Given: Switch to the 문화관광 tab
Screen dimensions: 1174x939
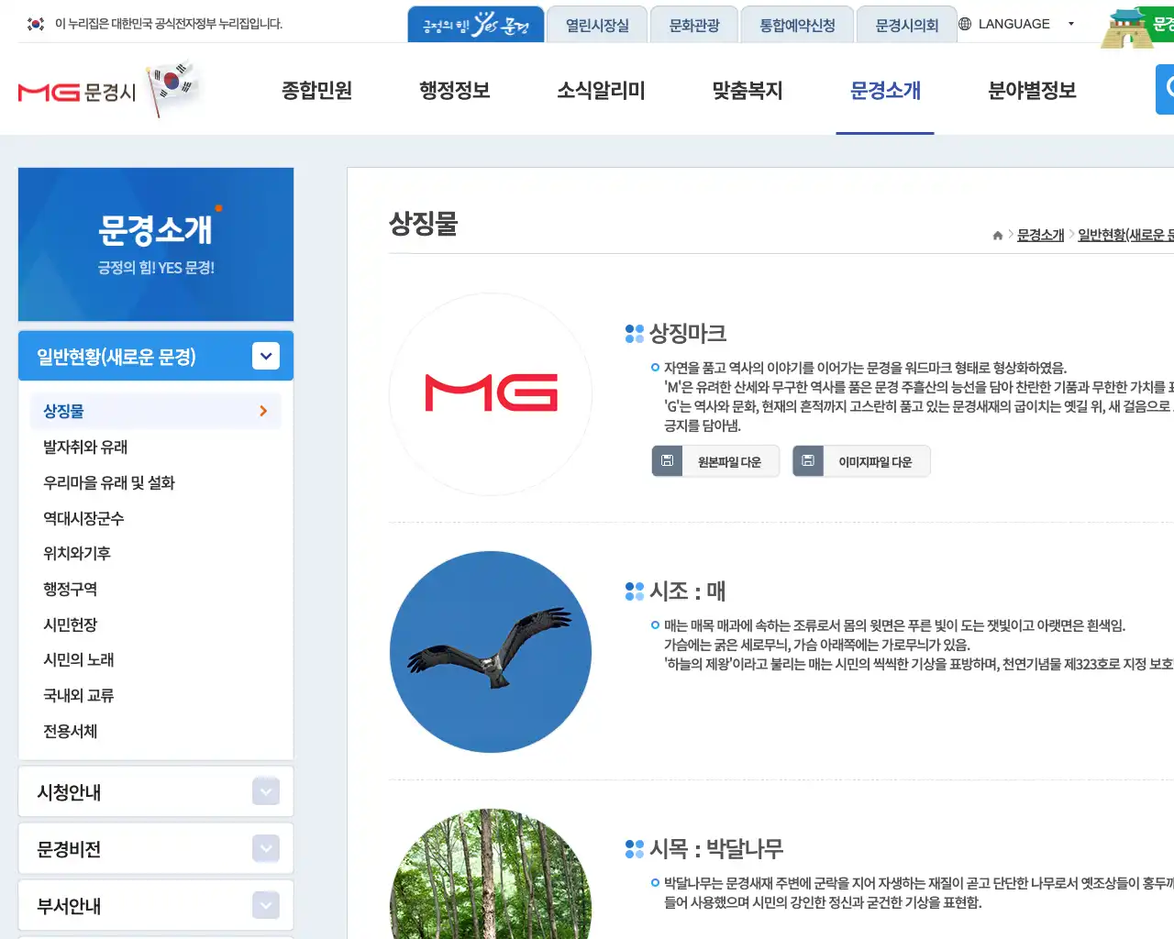Looking at the screenshot, I should (x=694, y=25).
